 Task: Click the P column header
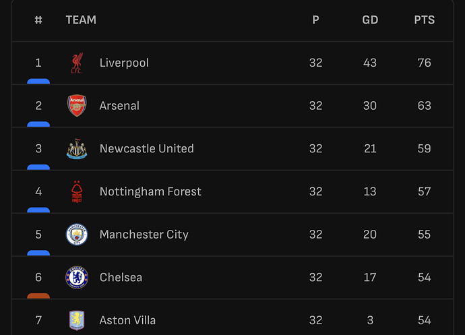pyautogui.click(x=315, y=20)
